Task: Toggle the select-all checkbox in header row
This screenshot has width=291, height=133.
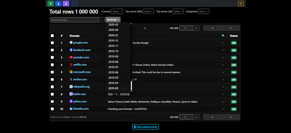Action: click(52, 36)
